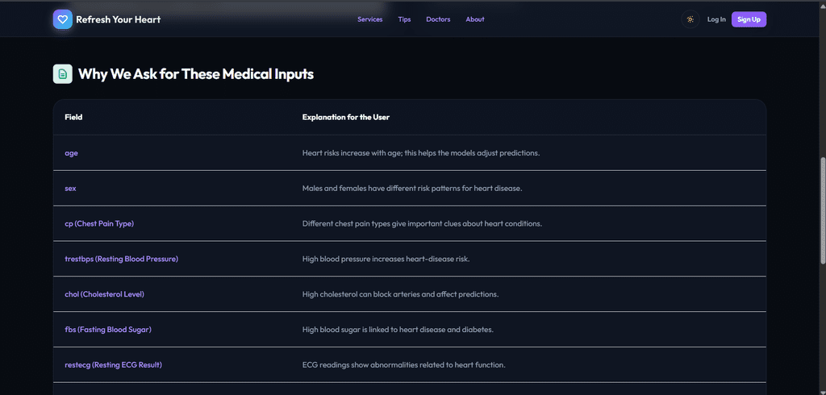This screenshot has width=826, height=395.
Task: Select the 'restecg (Resting ECG Result)' cell
Action: [113, 364]
